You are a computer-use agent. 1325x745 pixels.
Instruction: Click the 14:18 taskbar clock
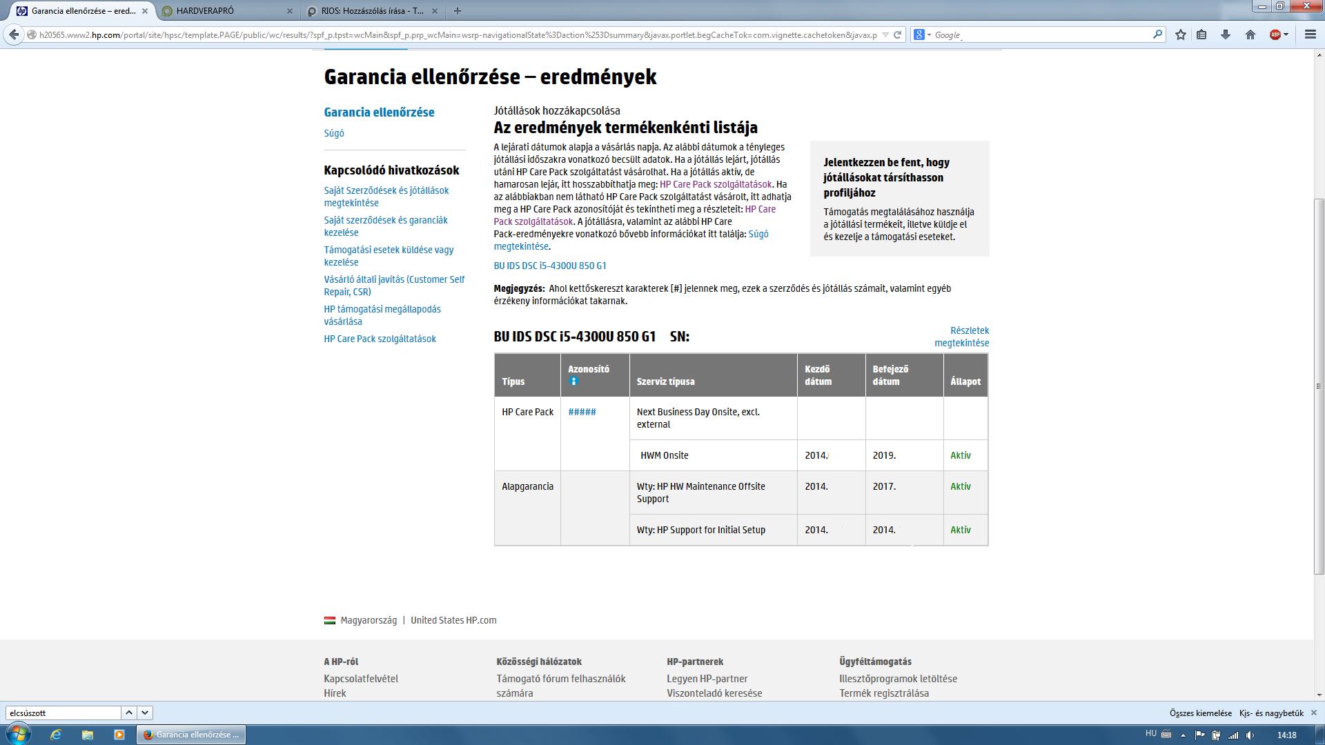pos(1286,735)
